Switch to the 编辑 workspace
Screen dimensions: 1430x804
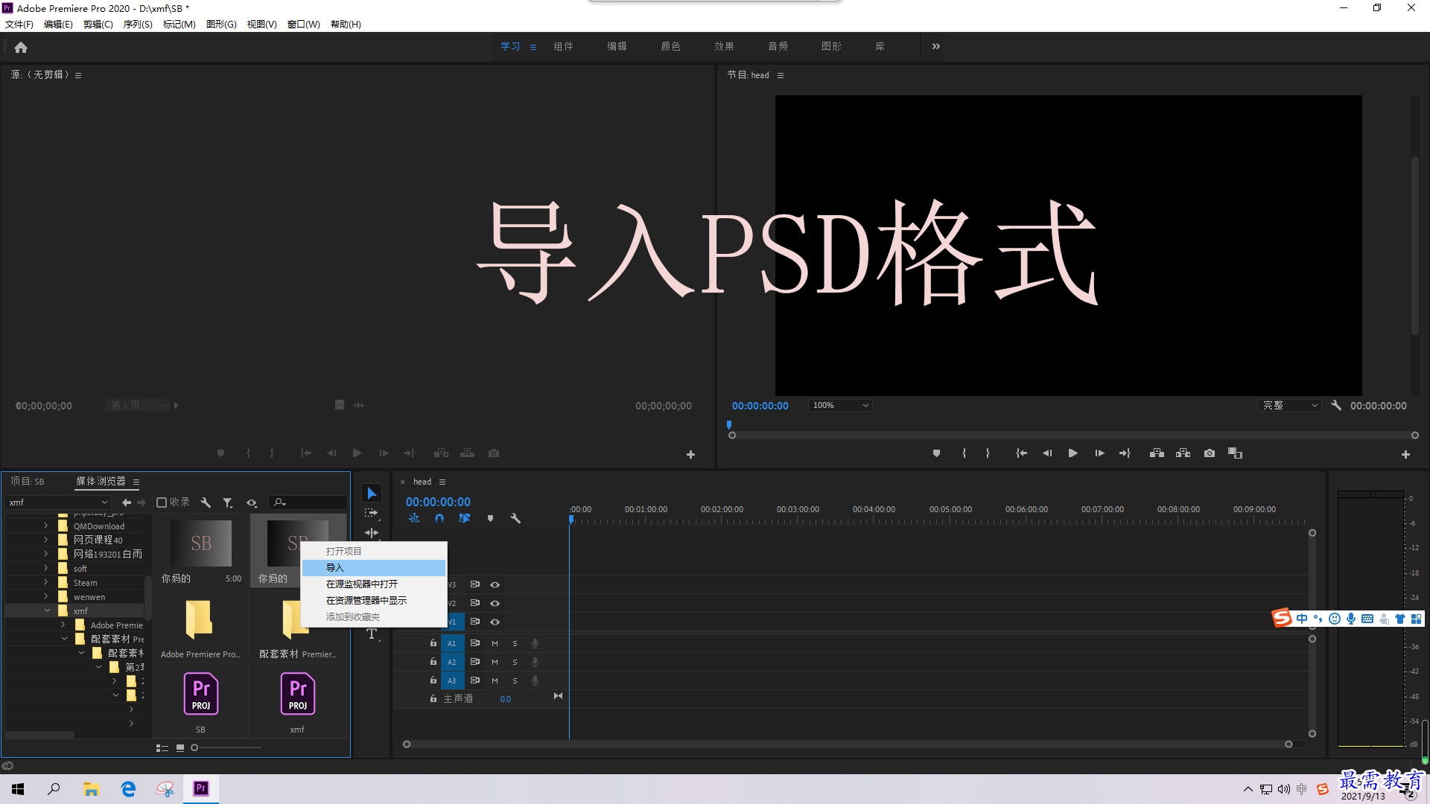pyautogui.click(x=617, y=46)
